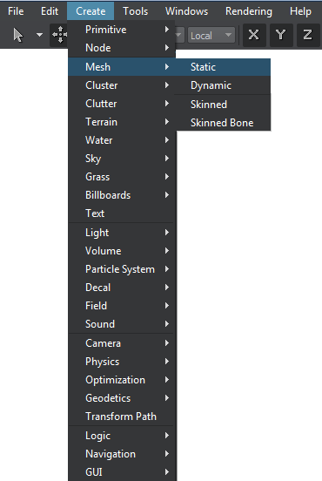Image resolution: width=322 pixels, height=481 pixels.
Task: Select the arrow selection tool icon
Action: click(18, 35)
